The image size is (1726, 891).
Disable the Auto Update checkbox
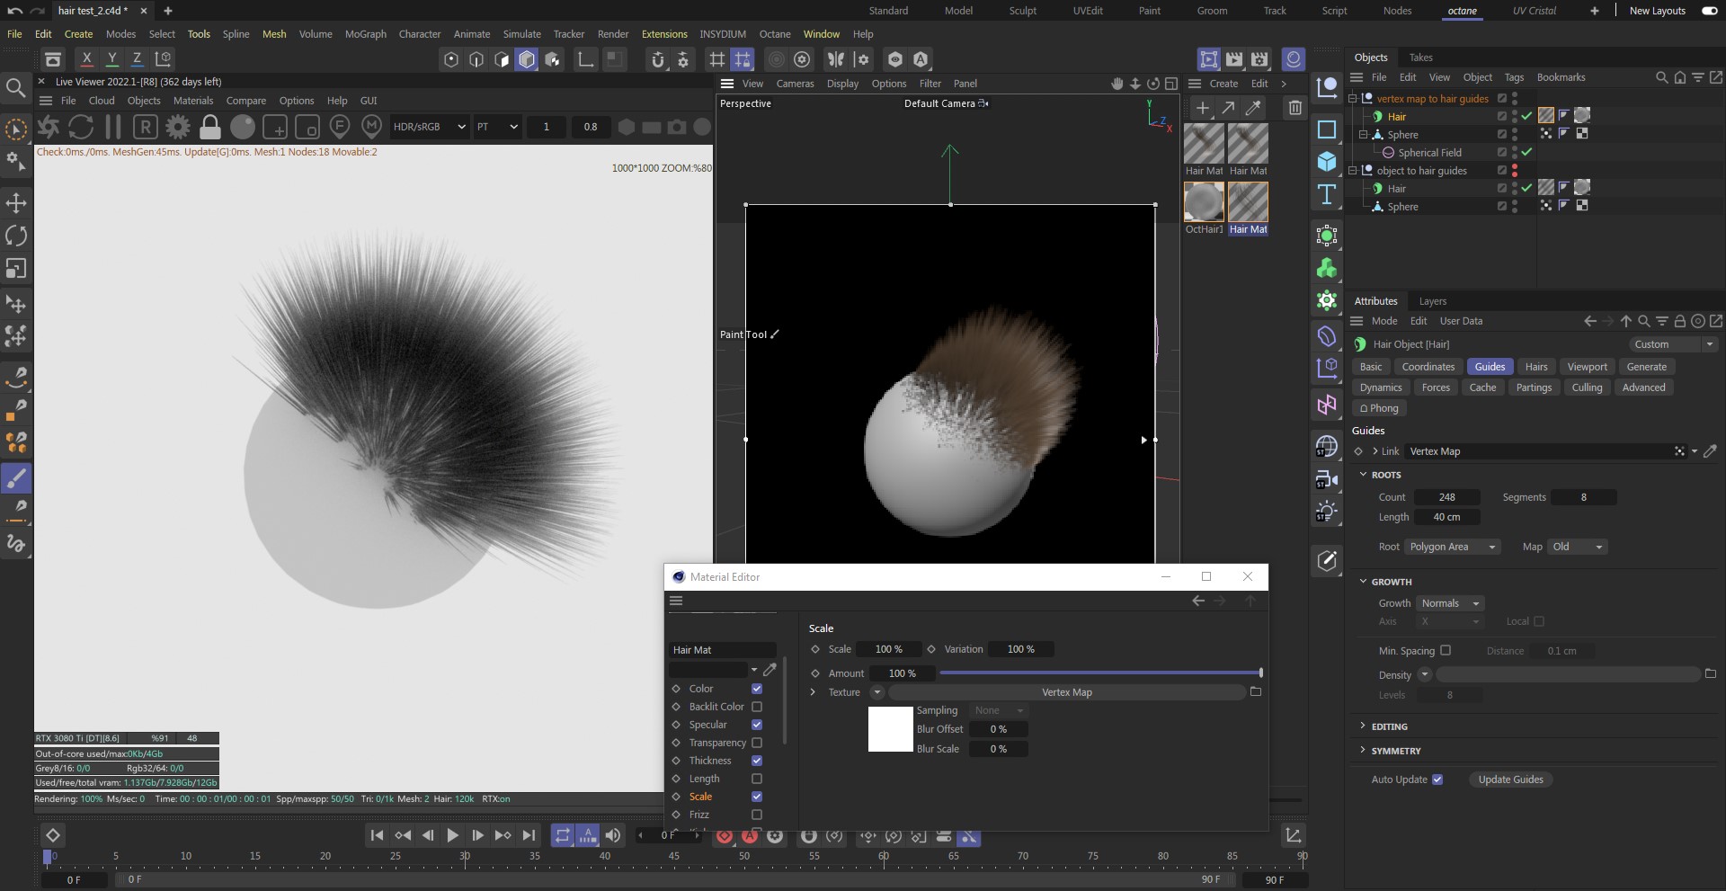coord(1437,780)
